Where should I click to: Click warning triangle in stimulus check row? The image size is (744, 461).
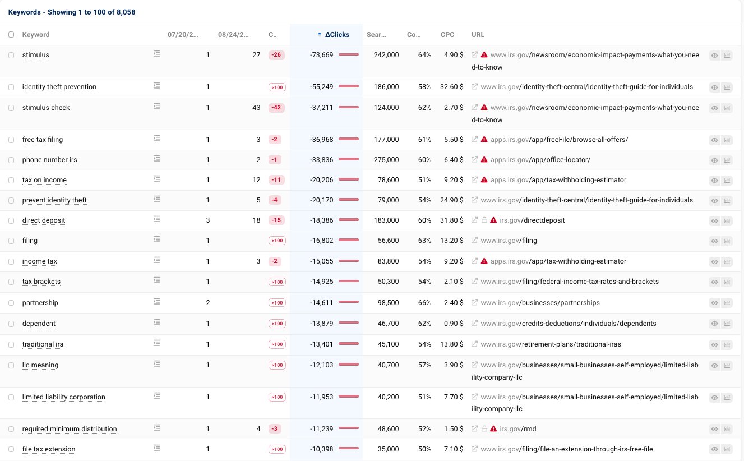[484, 108]
